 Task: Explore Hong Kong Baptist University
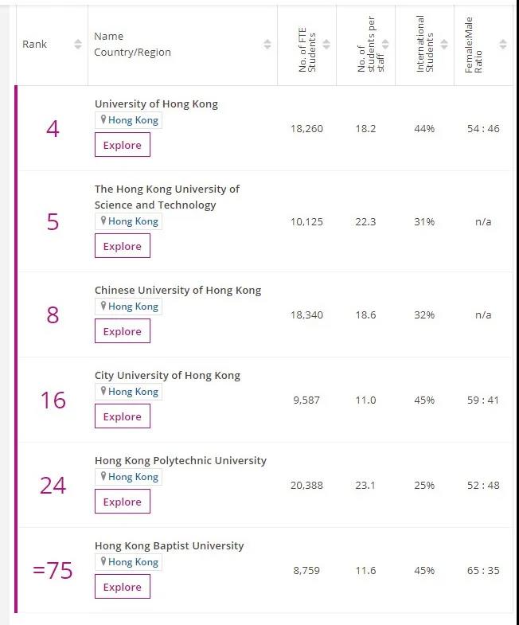122,587
